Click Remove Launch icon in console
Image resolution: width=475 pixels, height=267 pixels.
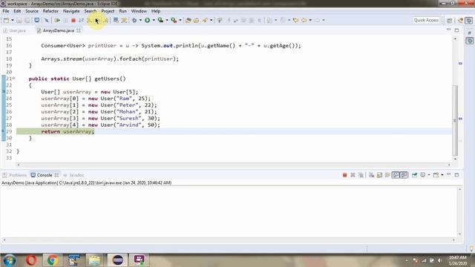click(x=353, y=175)
